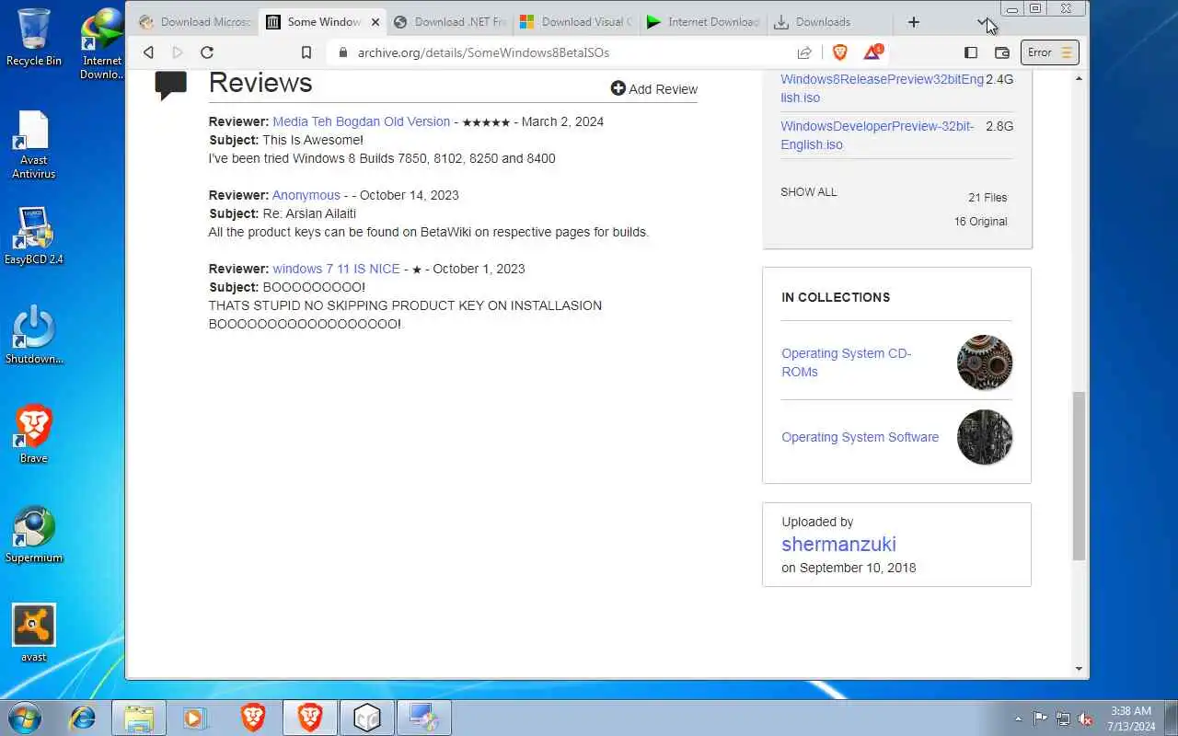This screenshot has height=736, width=1178.
Task: Open Windows Media Player taskbar icon
Action: [196, 718]
